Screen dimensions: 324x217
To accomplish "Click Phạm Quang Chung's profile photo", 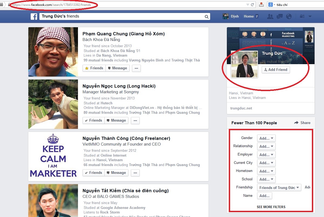I will (x=53, y=52).
